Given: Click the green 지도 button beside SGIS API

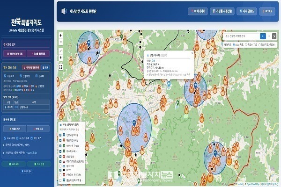Looking at the screenshot, I should pos(39,164).
